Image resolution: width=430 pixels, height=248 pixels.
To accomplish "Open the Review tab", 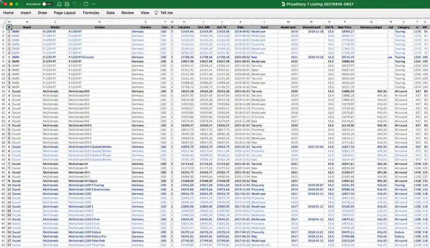I will (128, 13).
